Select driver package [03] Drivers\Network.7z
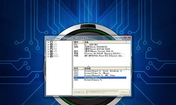This screenshot has height=105, width=176. point(100,75)
